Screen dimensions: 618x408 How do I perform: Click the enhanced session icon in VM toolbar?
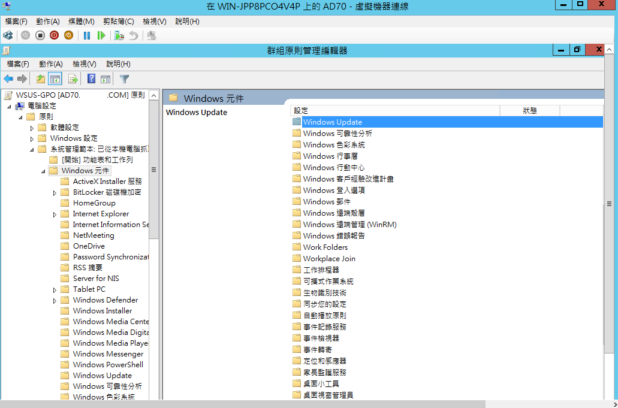pyautogui.click(x=152, y=35)
